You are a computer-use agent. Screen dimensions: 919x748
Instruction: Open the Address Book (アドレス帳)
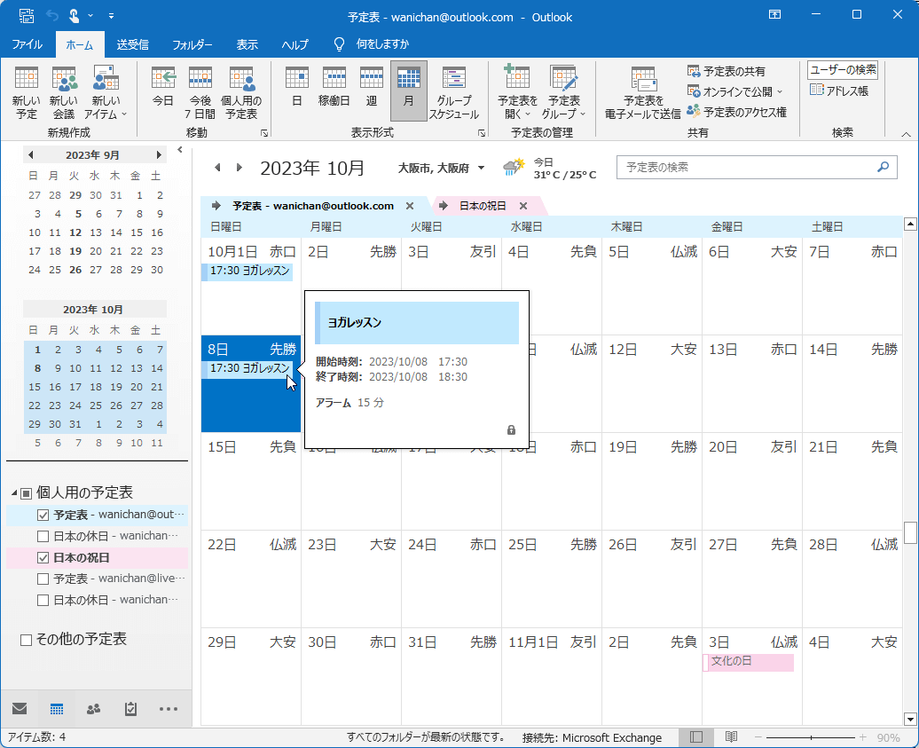838,91
